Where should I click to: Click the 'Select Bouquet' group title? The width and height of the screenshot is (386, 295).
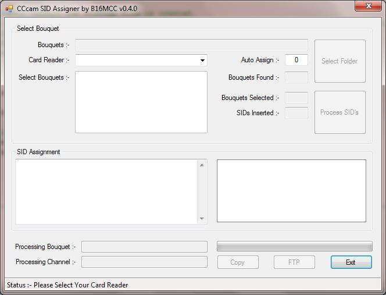point(38,29)
